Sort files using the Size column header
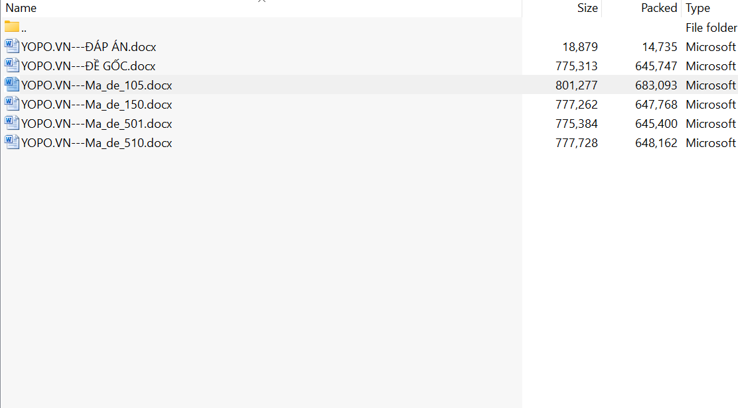738x408 pixels. tap(587, 8)
